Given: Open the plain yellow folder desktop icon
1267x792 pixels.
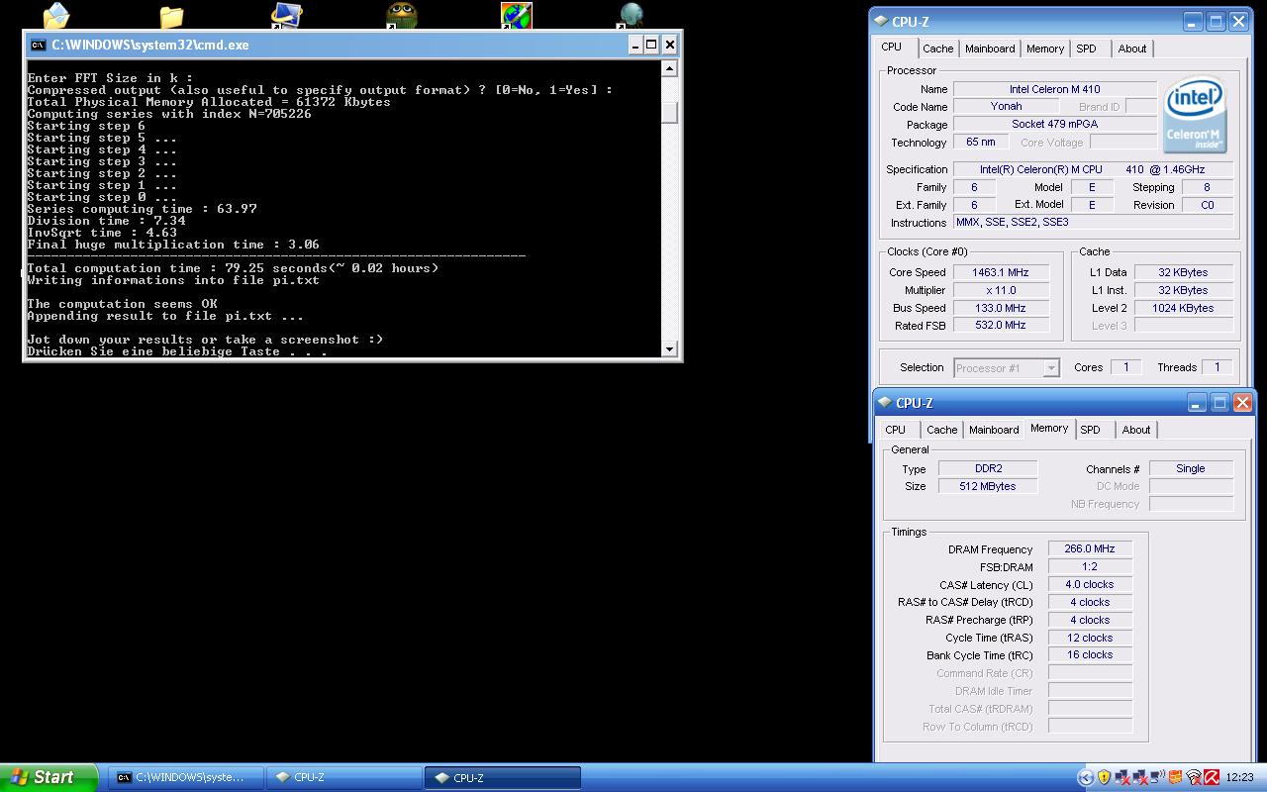Looking at the screenshot, I should [x=171, y=15].
